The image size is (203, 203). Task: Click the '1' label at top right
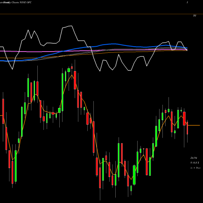187,2
